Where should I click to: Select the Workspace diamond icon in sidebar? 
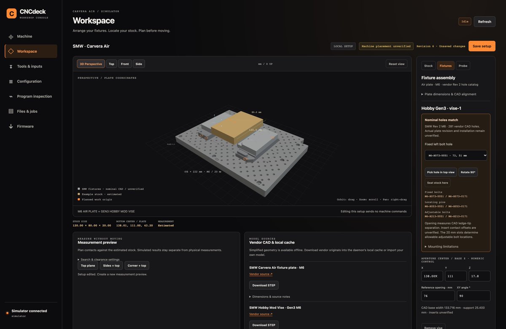tap(11, 51)
